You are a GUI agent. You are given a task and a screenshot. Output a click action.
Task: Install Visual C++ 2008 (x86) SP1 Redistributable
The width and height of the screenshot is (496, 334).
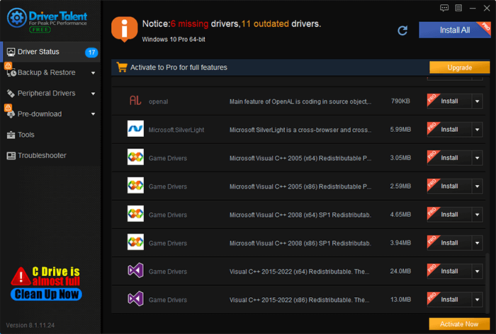click(x=449, y=243)
